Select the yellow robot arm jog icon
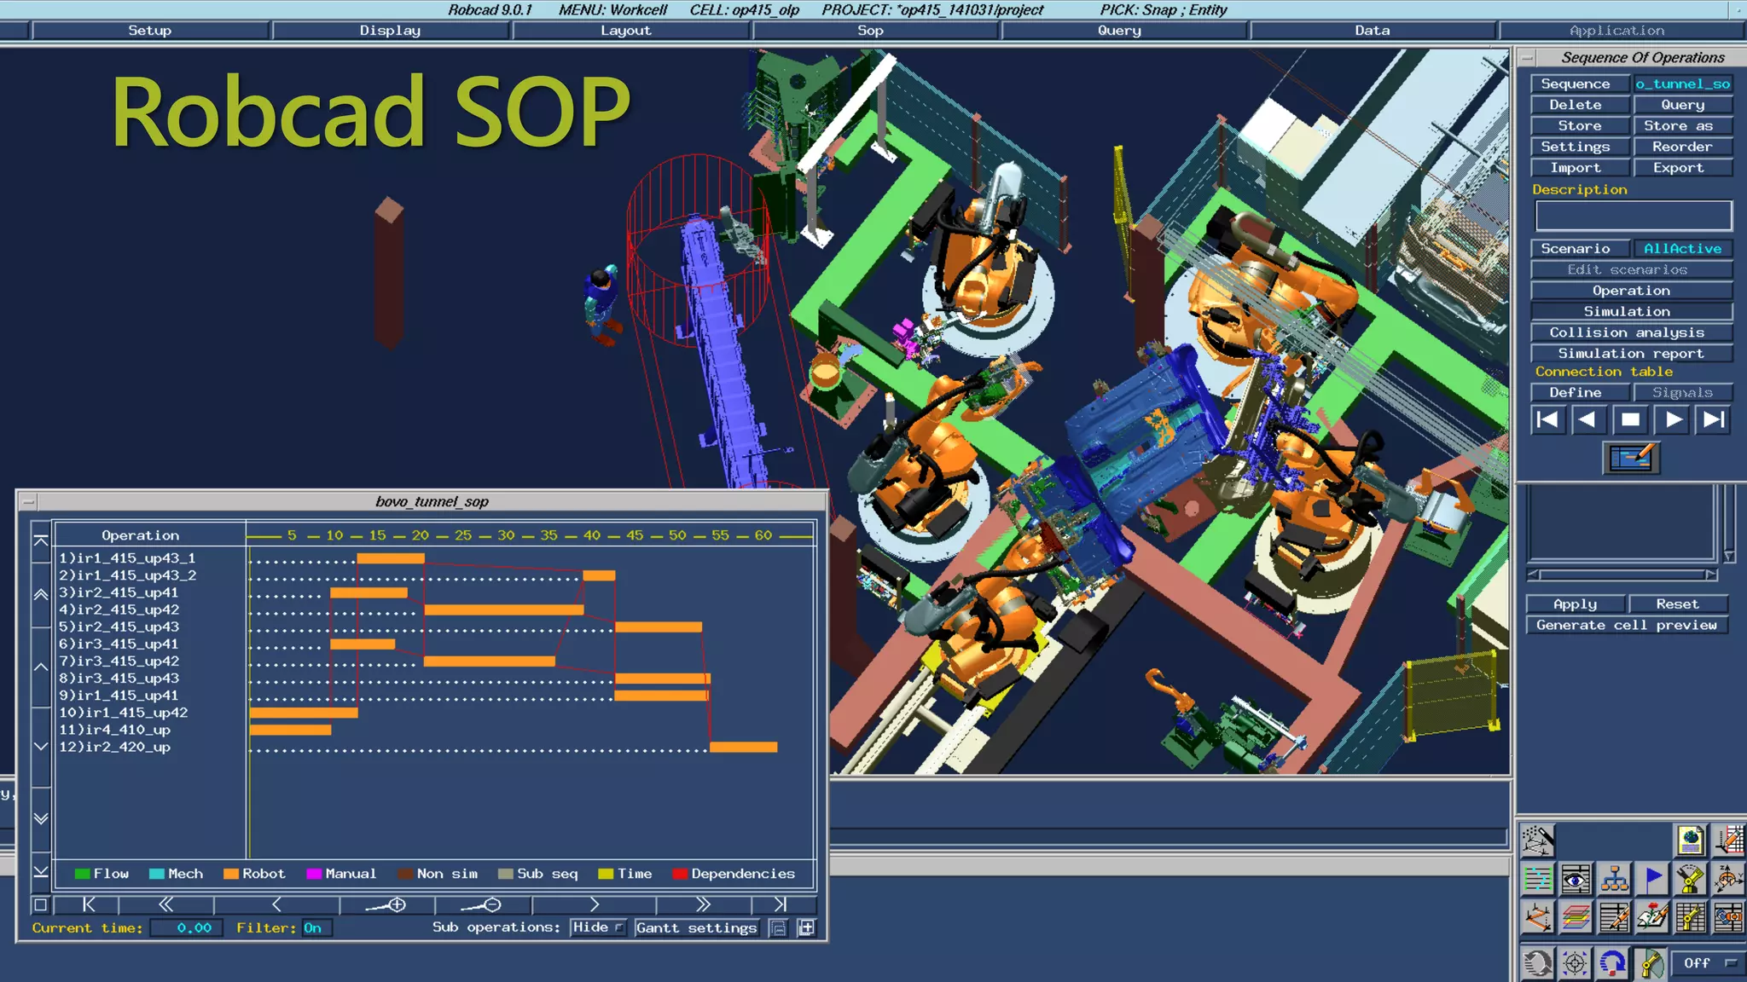 [1690, 879]
